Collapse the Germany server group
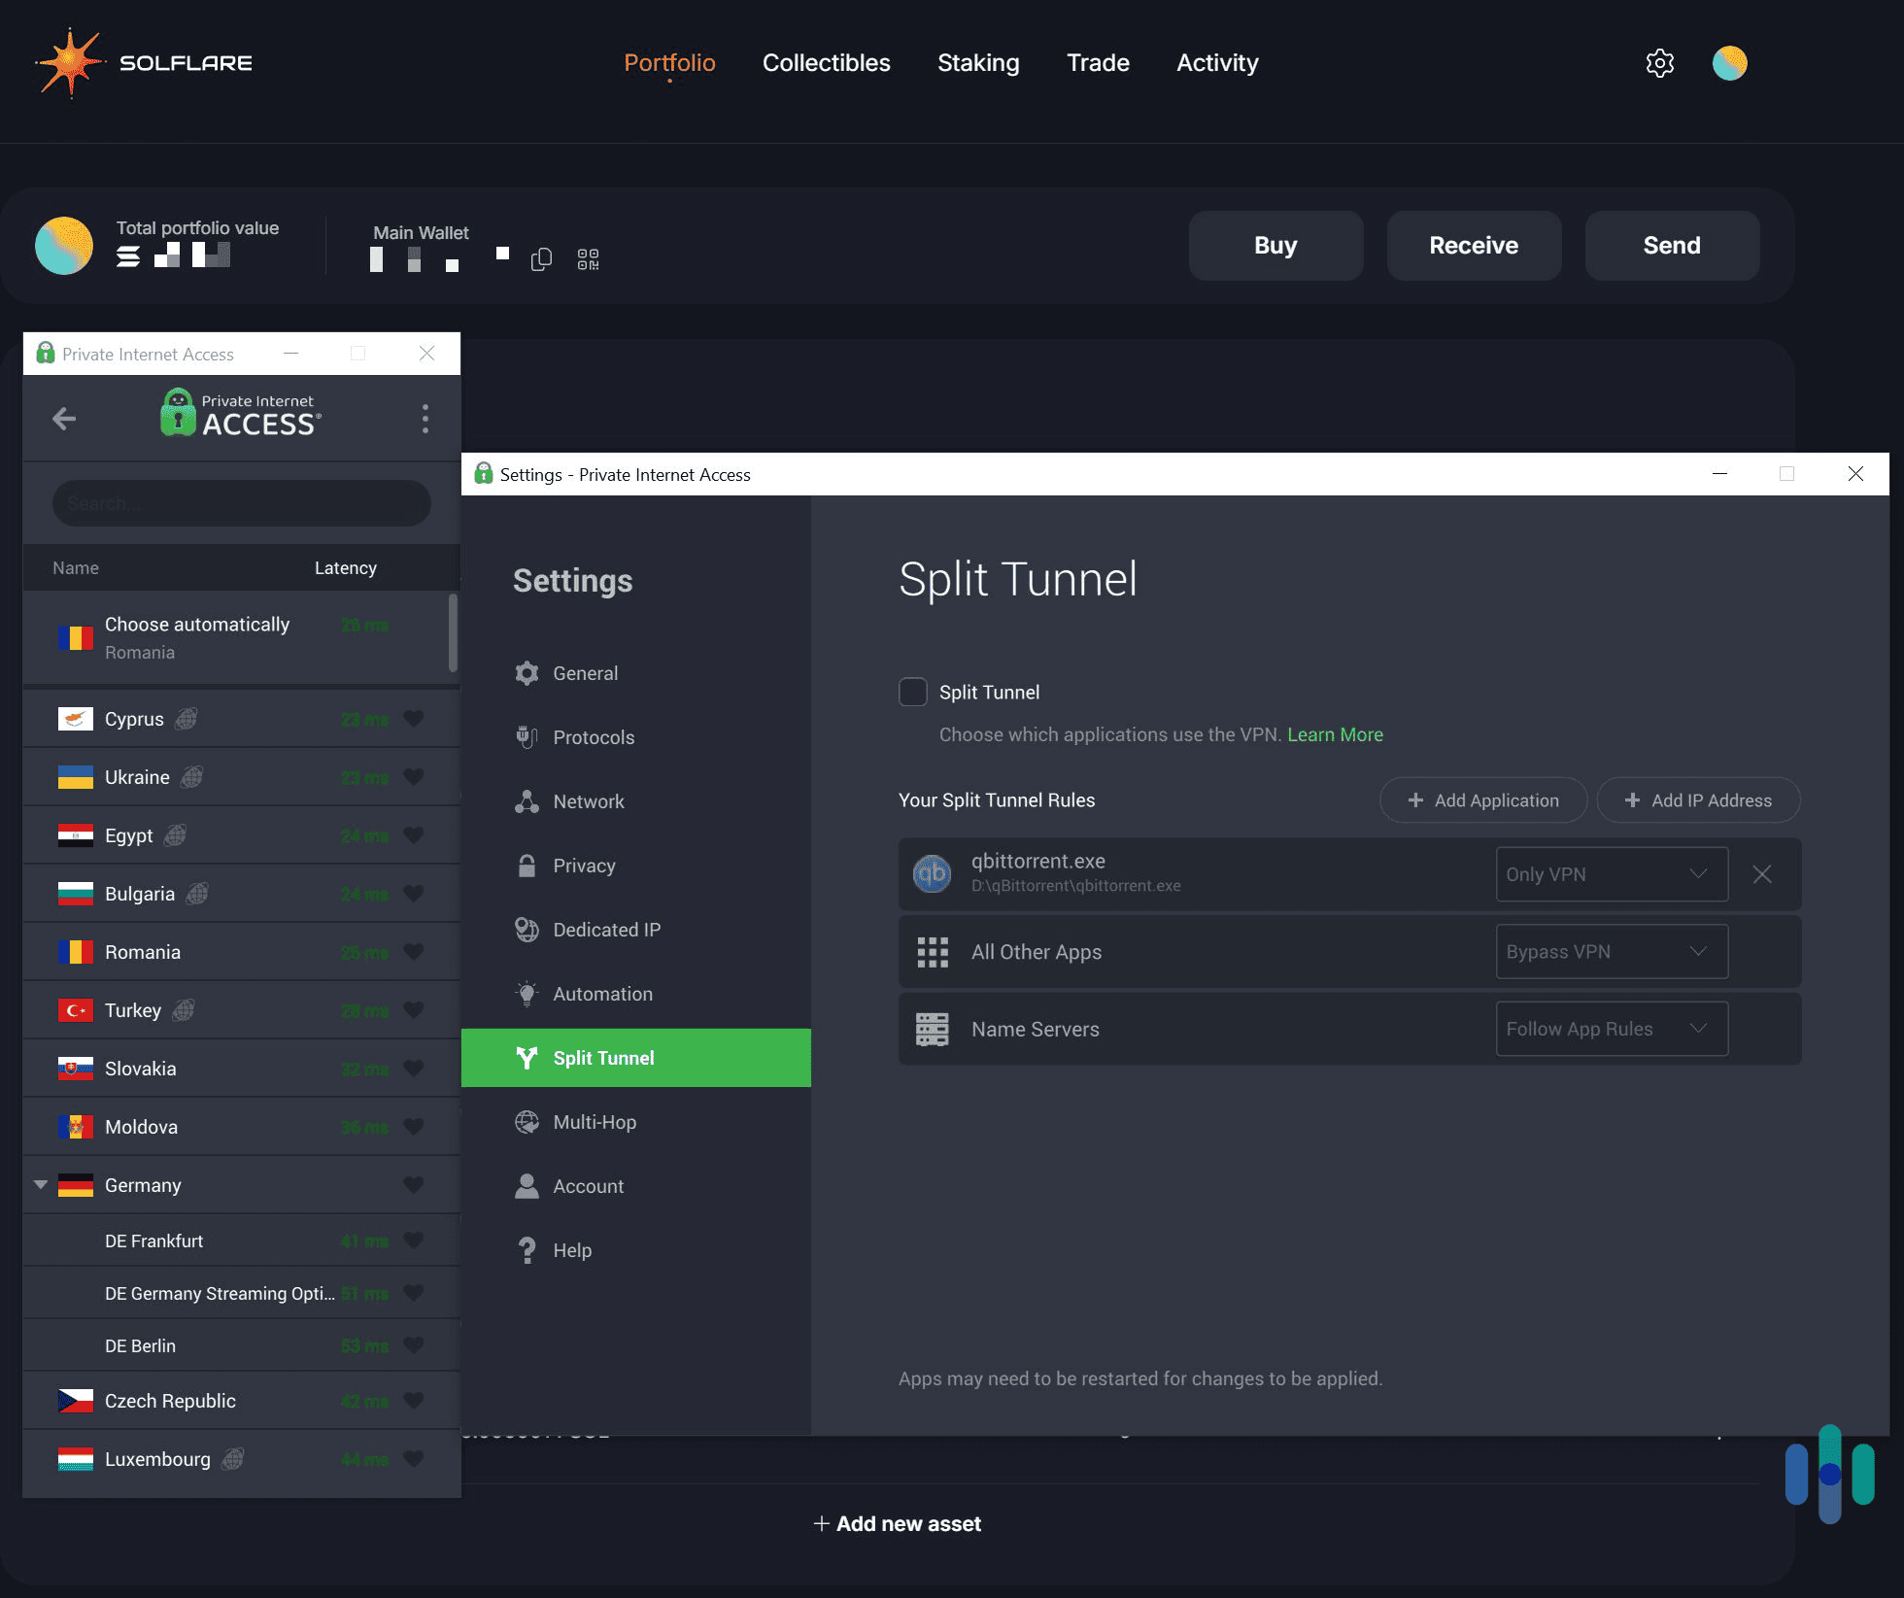1904x1598 pixels. pyautogui.click(x=40, y=1184)
